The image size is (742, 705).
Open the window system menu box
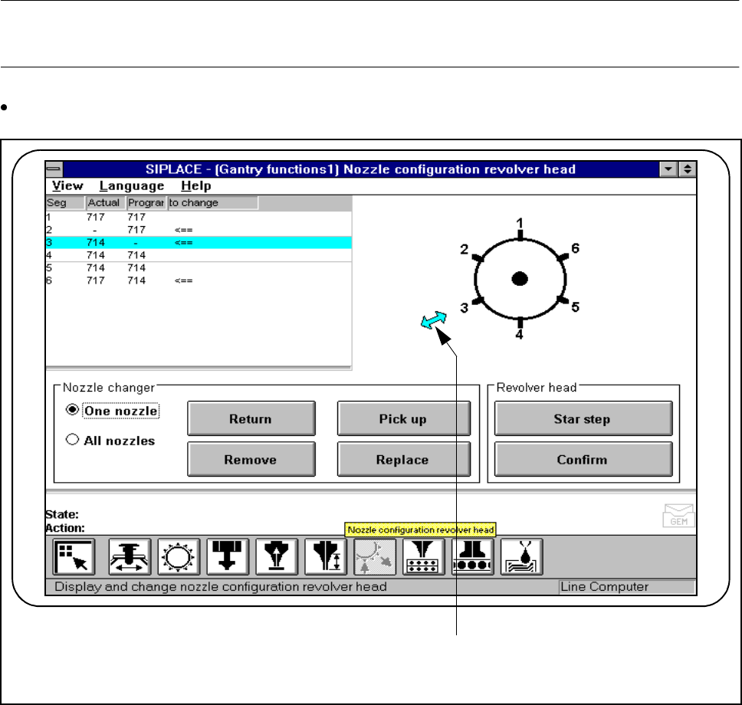pos(54,169)
